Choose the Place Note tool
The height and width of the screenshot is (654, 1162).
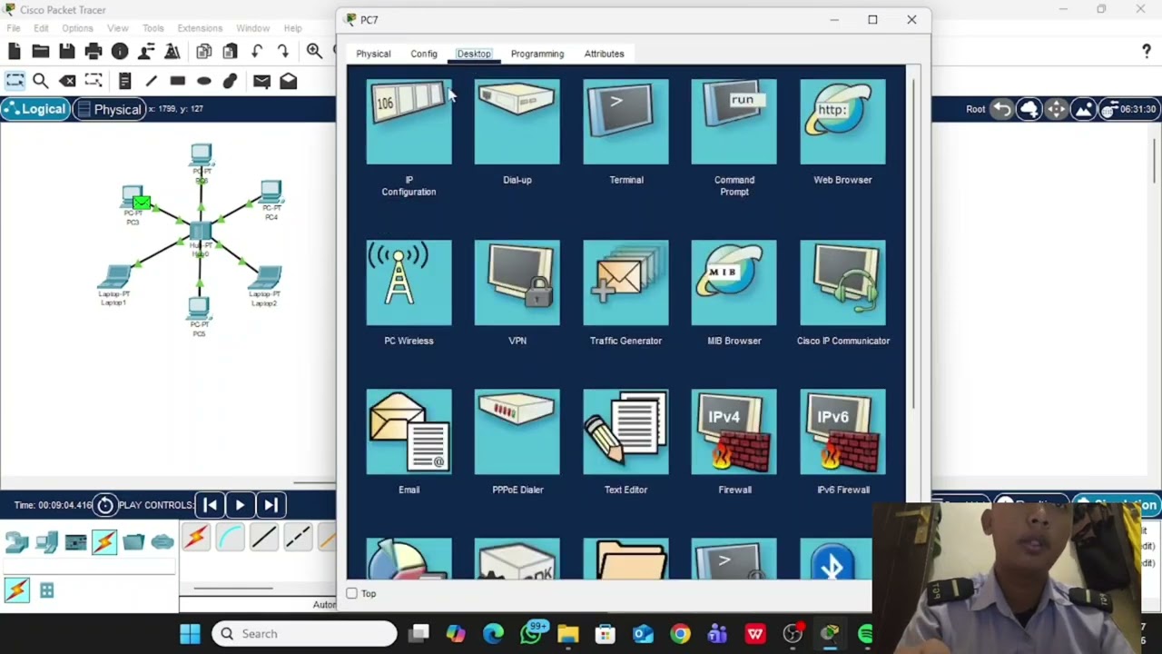click(125, 81)
